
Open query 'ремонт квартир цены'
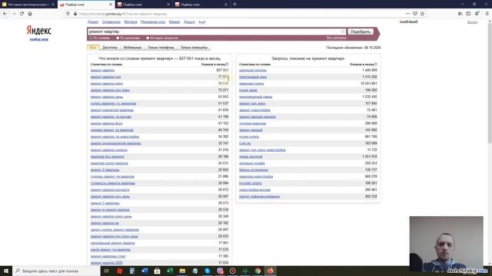coord(107,97)
